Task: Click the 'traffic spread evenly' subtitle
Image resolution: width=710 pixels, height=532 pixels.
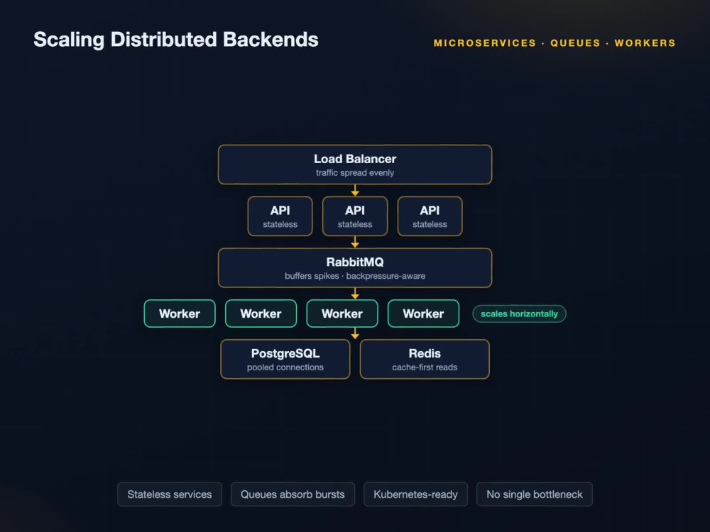Action: tap(355, 173)
